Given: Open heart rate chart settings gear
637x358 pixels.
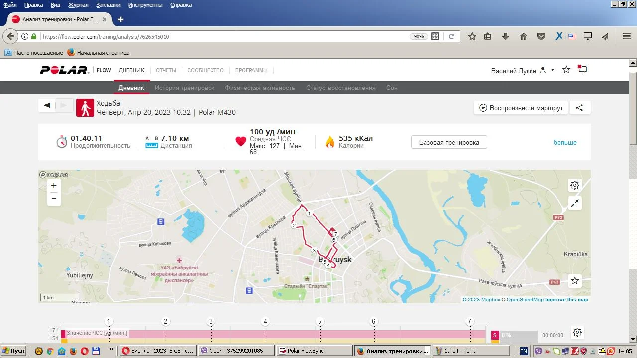Looking at the screenshot, I should point(577,332).
